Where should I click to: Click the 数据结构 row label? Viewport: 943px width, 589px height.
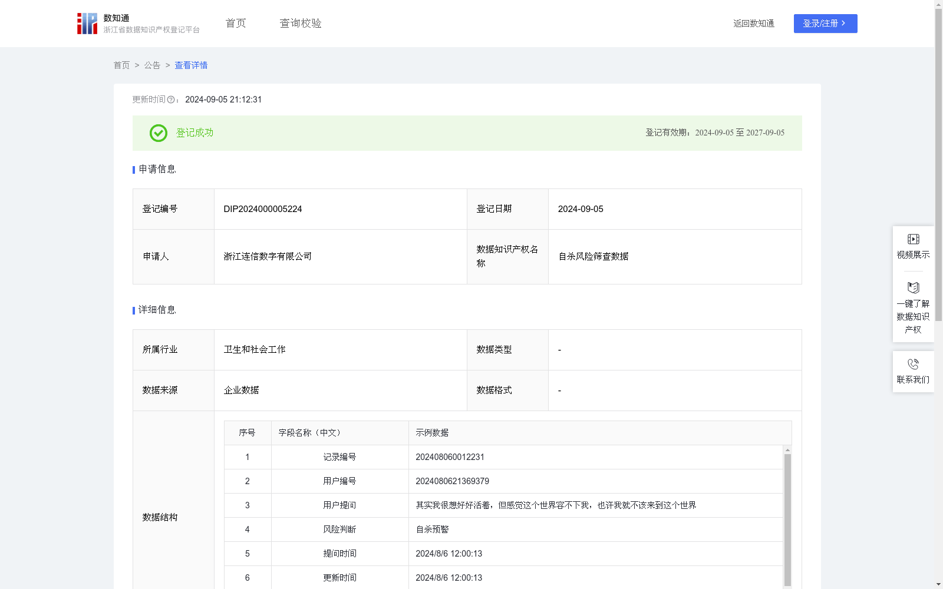(x=160, y=518)
